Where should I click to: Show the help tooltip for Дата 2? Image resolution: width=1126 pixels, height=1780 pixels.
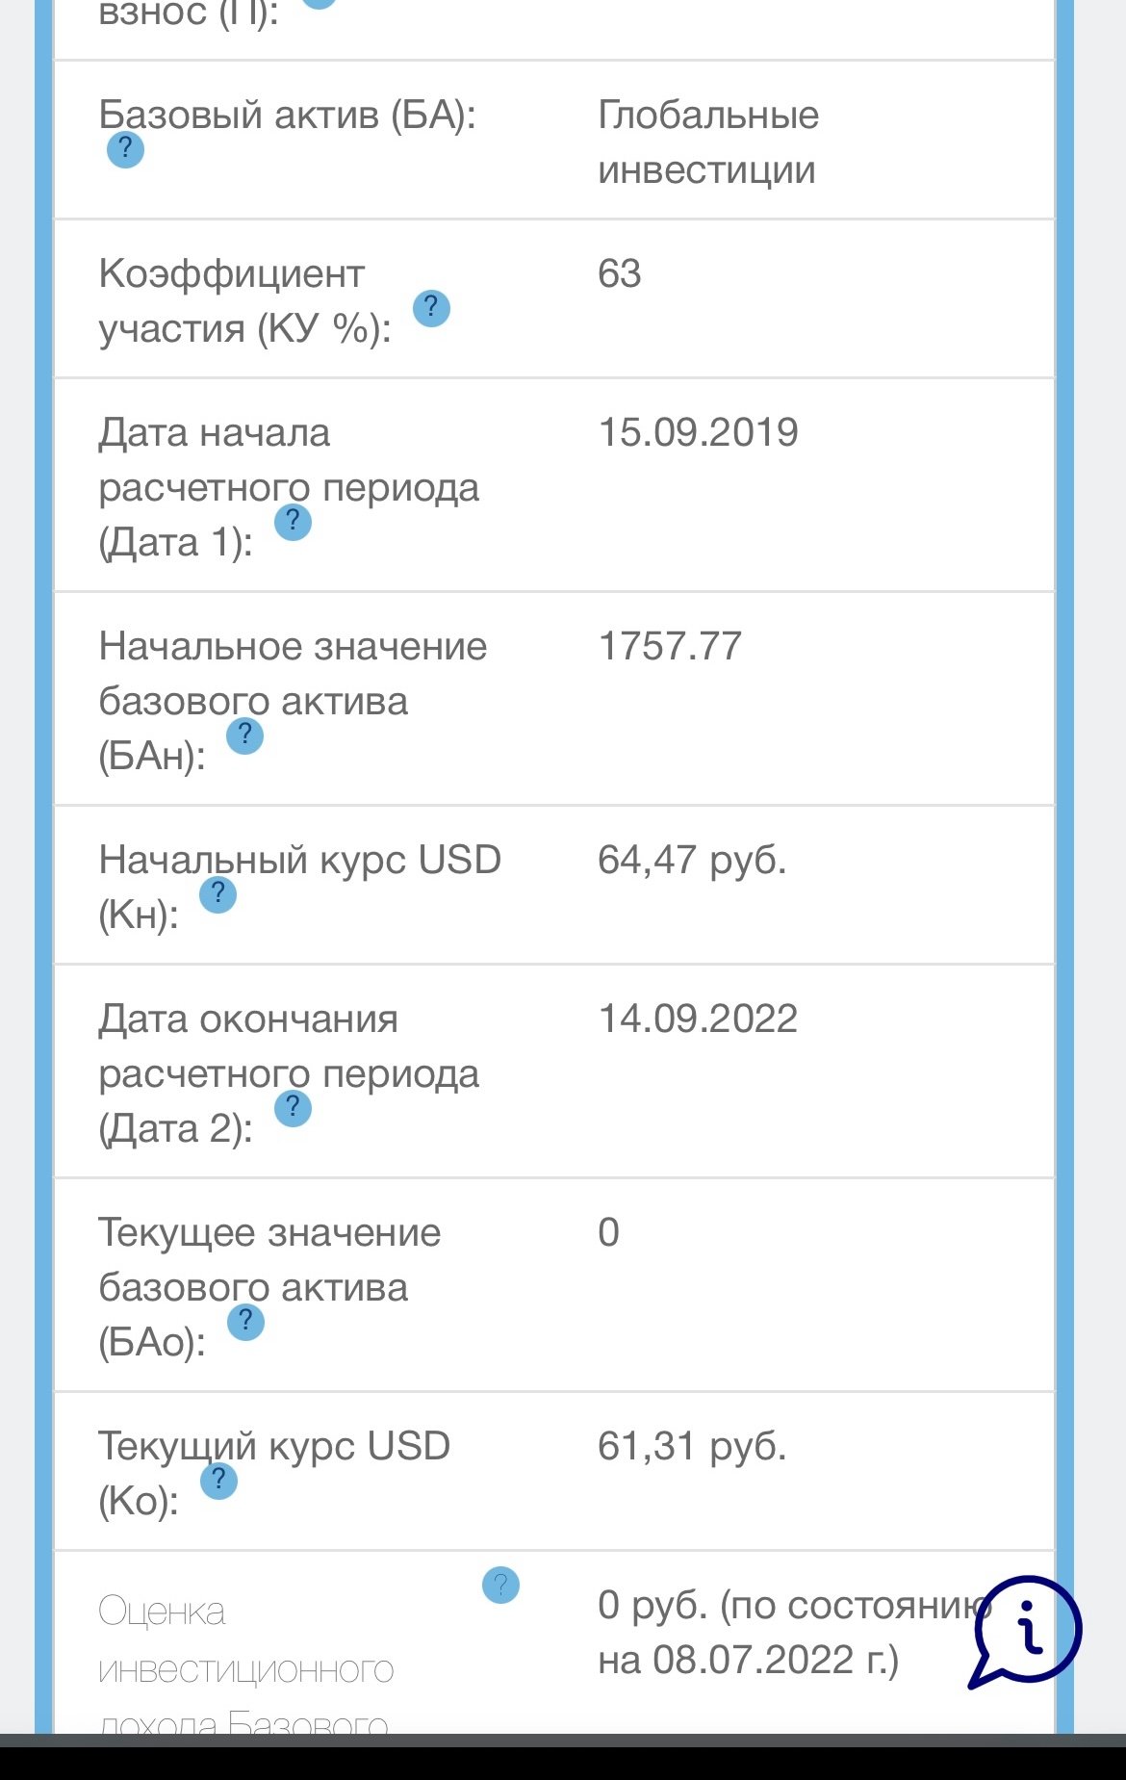pyautogui.click(x=293, y=1108)
